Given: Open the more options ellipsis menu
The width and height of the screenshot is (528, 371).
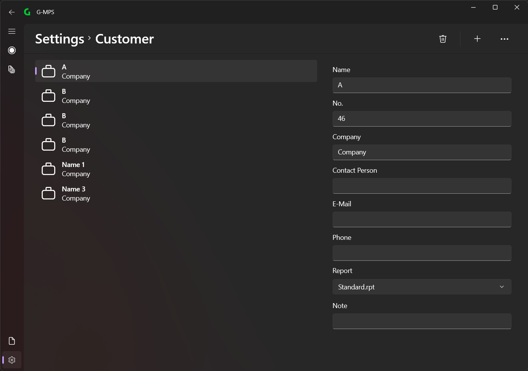Looking at the screenshot, I should point(504,39).
